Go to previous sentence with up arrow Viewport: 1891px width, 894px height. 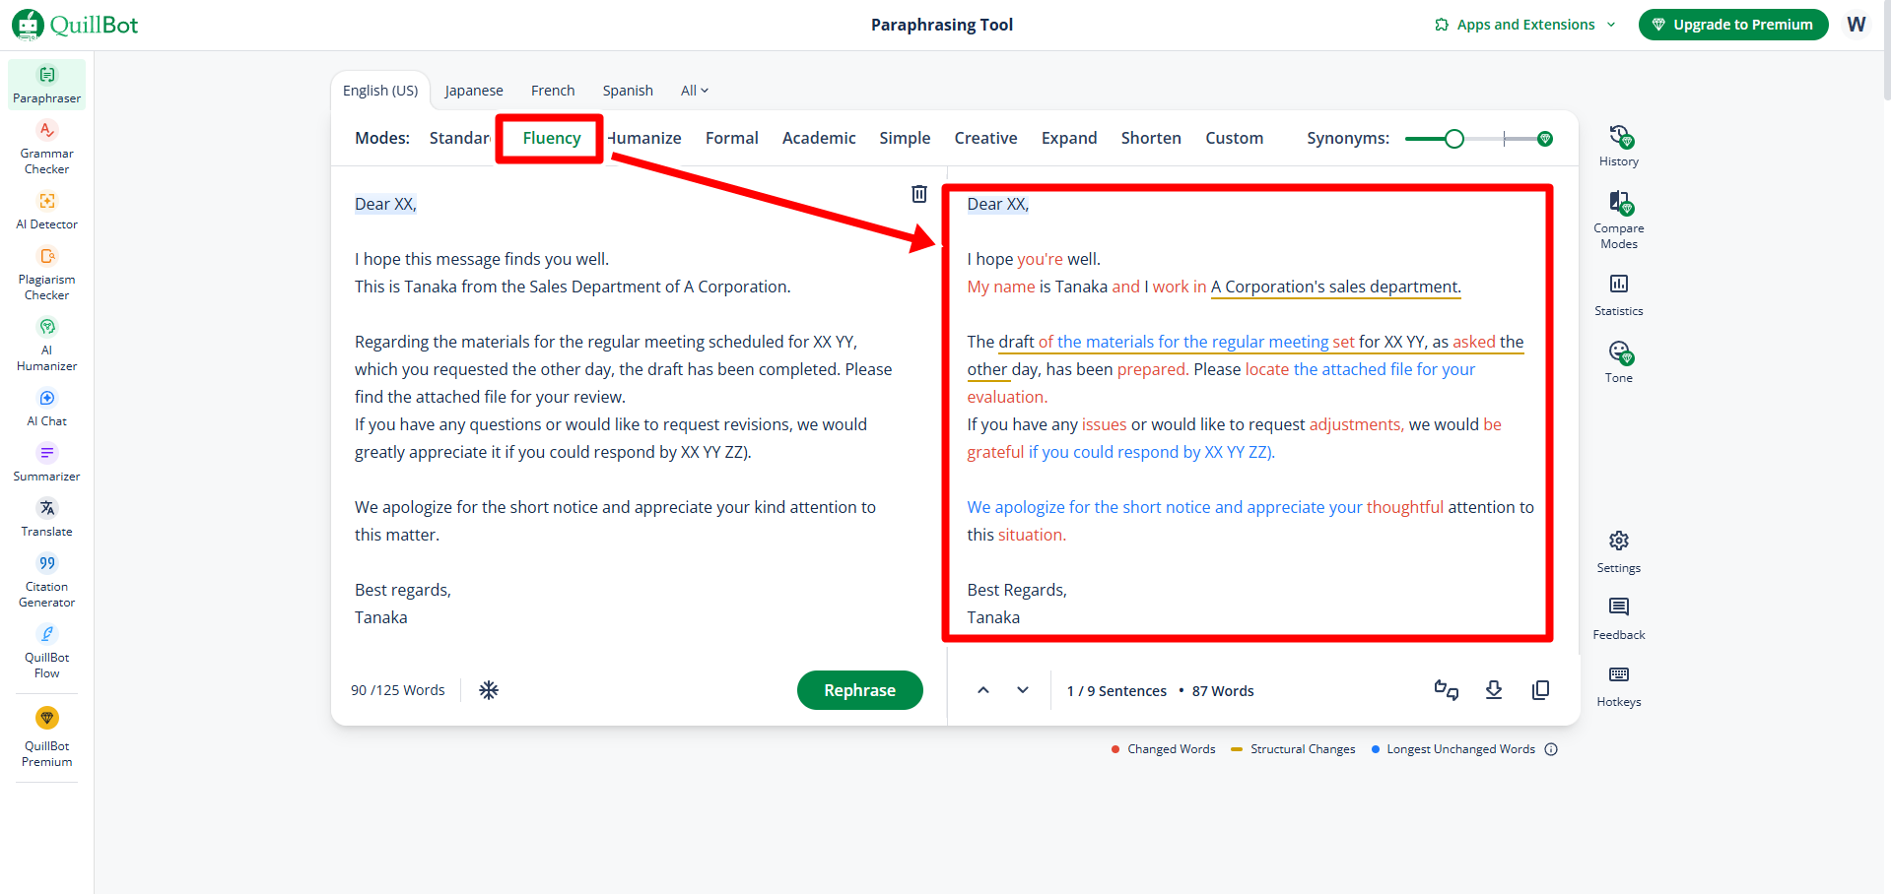[x=983, y=690]
